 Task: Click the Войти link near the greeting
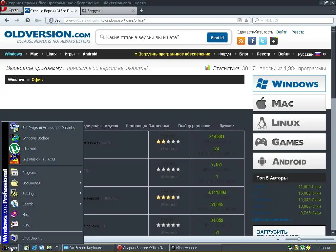tap(282, 32)
